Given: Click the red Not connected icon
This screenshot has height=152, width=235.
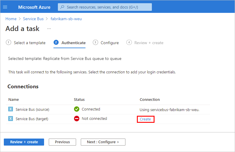Looking at the screenshot, I should click(77, 119).
